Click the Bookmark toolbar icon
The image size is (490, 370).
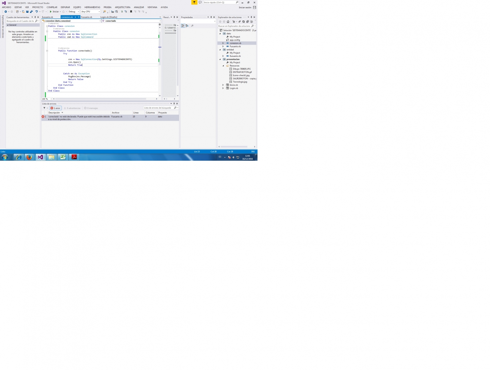[x=131, y=12]
